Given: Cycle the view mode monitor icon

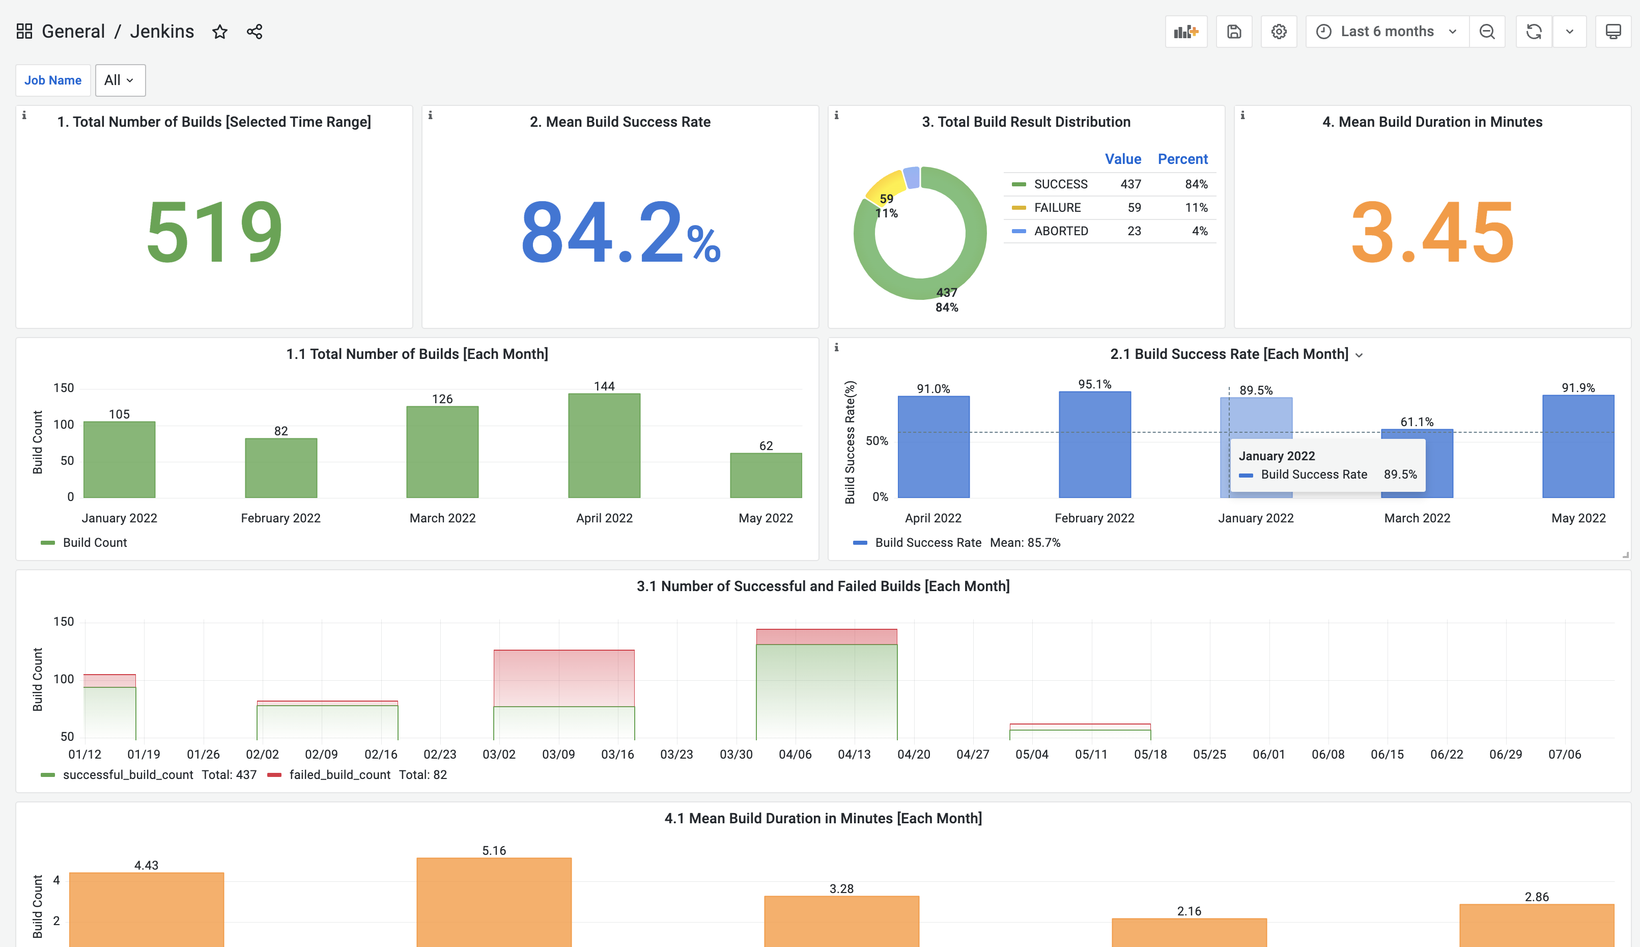Looking at the screenshot, I should coord(1613,31).
